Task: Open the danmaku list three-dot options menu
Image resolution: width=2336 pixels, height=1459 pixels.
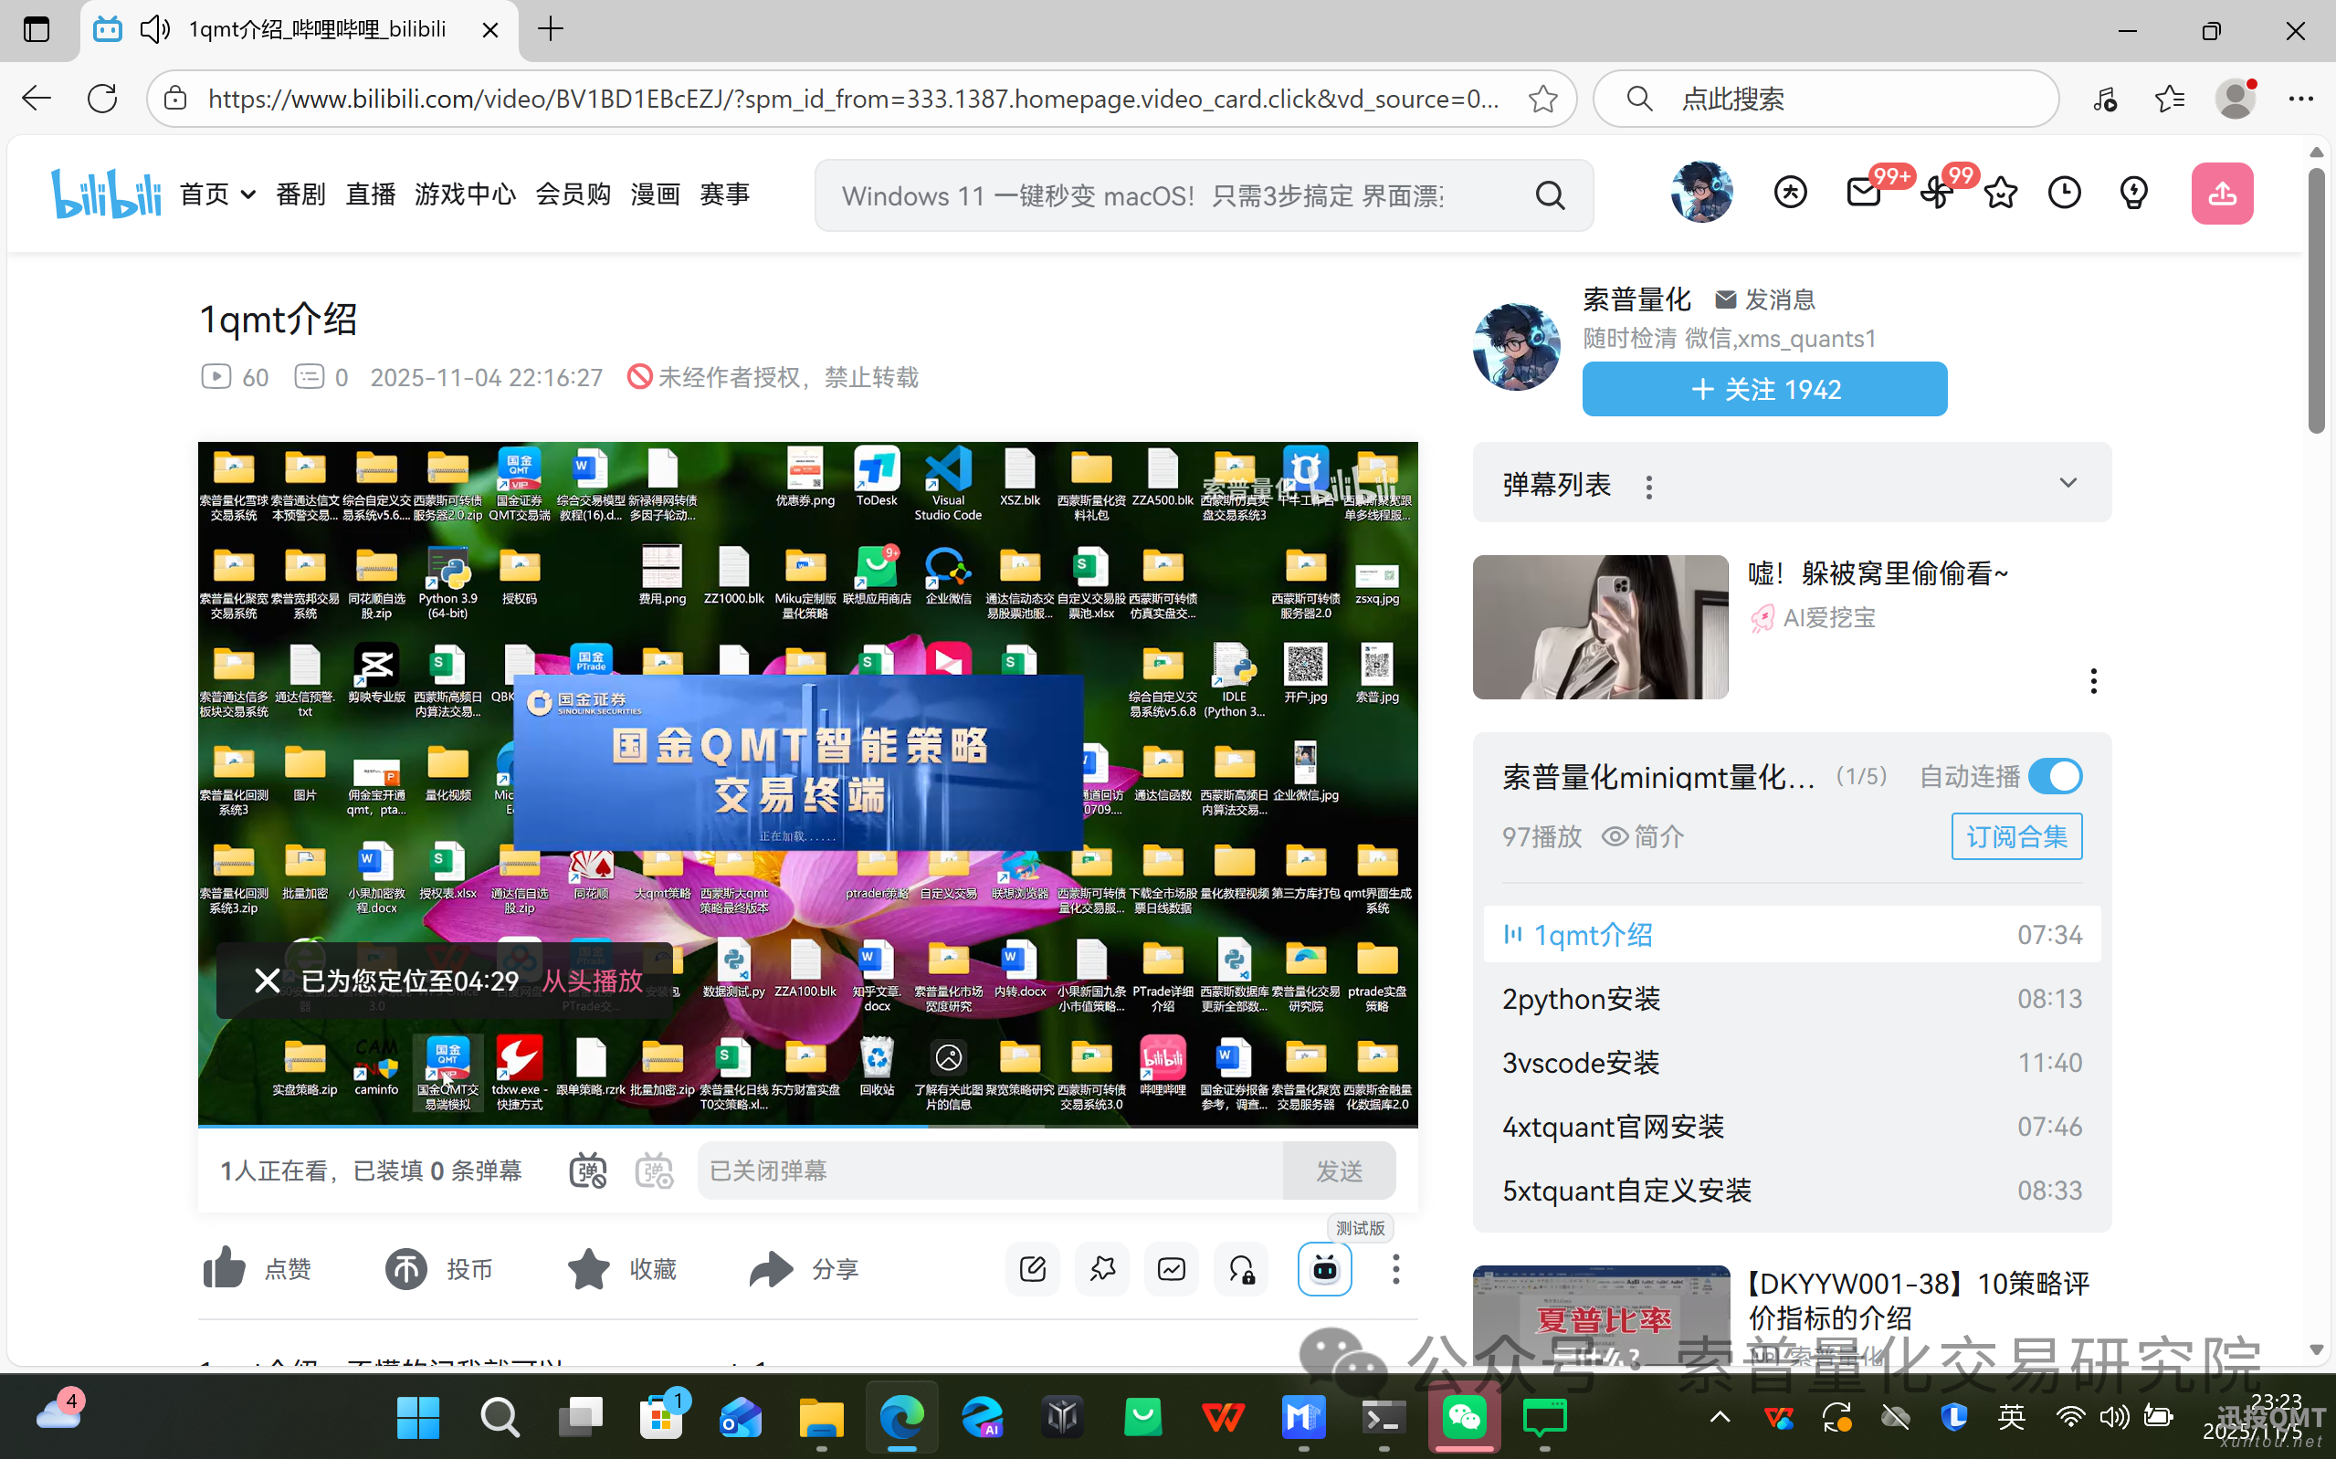Action: [x=1649, y=488]
